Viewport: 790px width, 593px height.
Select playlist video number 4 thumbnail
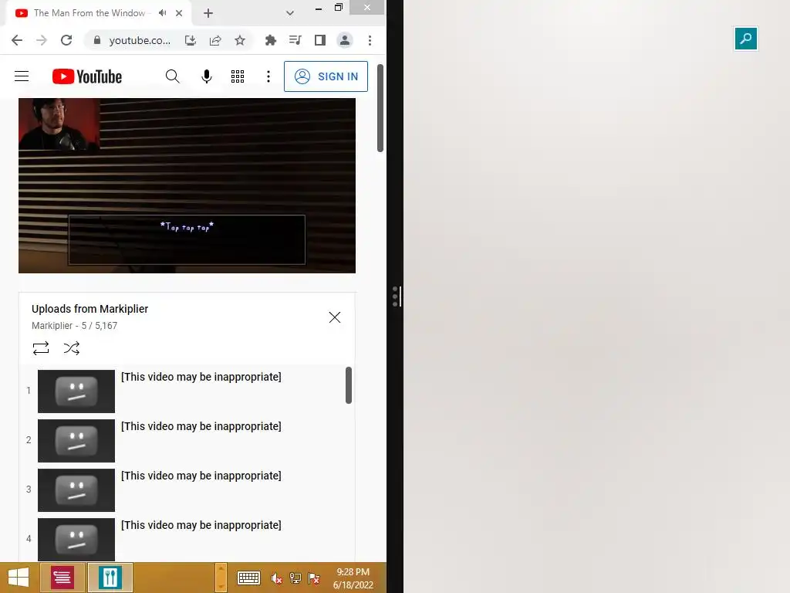[76, 540]
